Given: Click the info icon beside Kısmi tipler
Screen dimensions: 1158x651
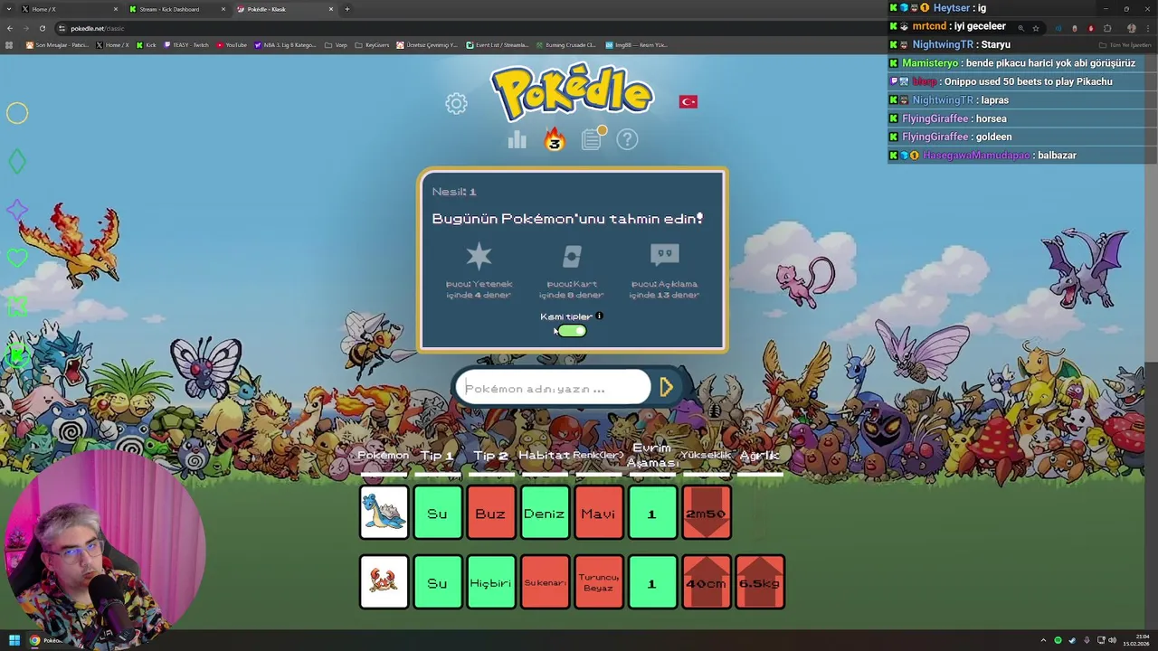Looking at the screenshot, I should (x=599, y=316).
